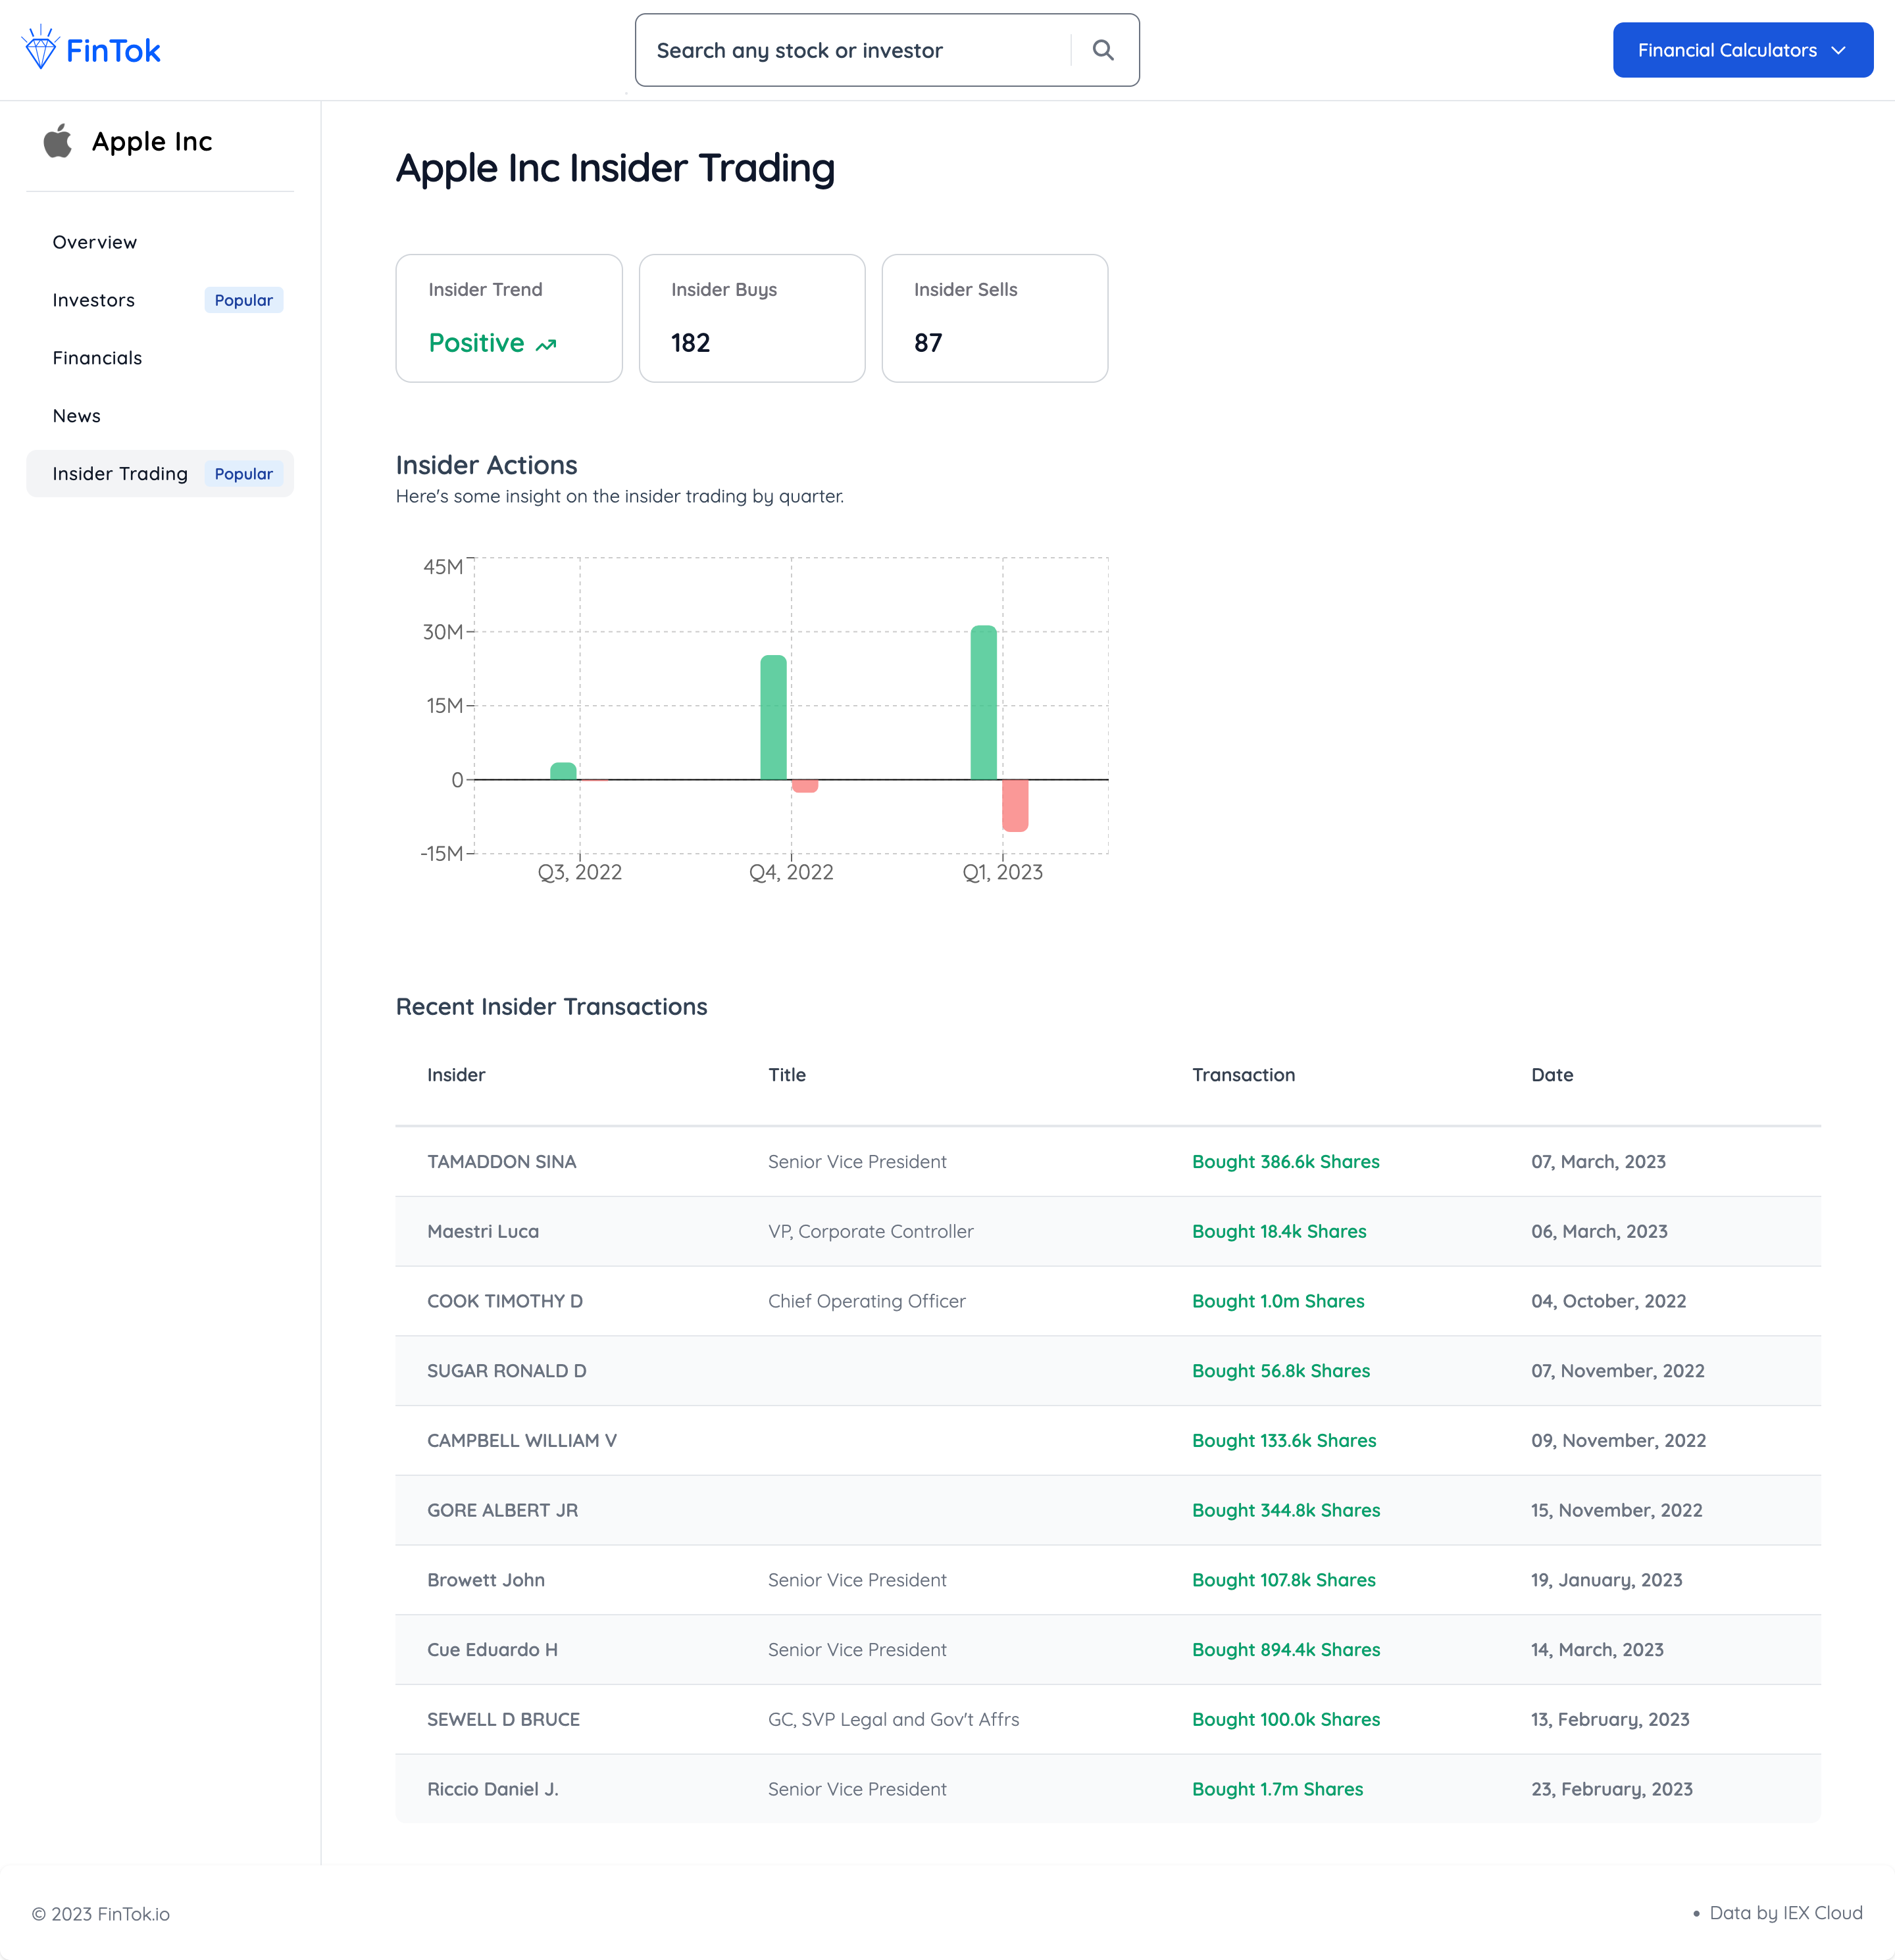
Task: Click the positive trend arrow icon
Action: 545,345
